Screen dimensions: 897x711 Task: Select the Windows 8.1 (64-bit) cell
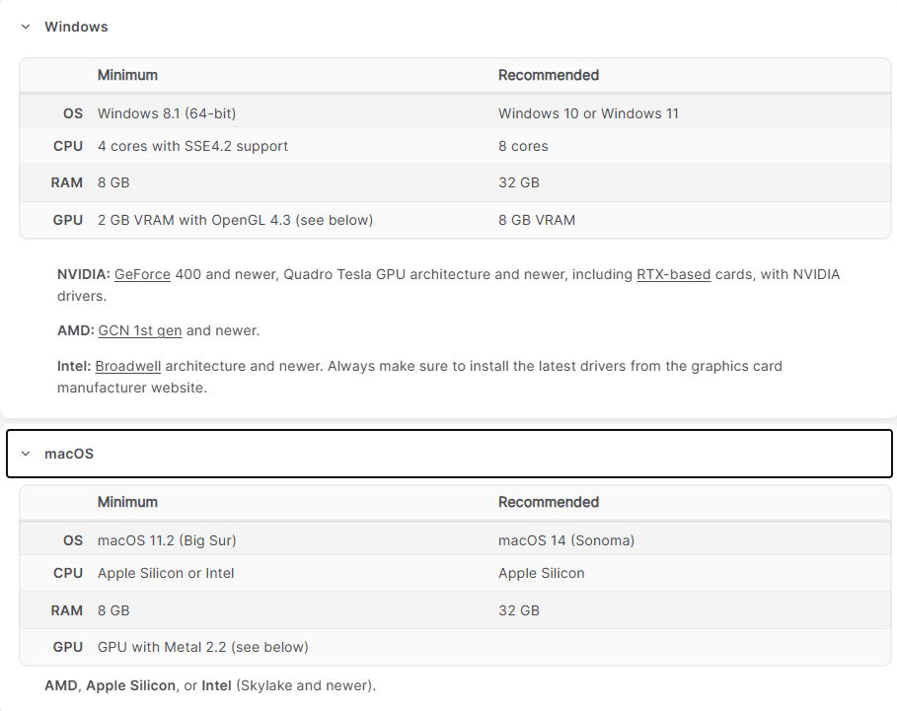tap(167, 113)
